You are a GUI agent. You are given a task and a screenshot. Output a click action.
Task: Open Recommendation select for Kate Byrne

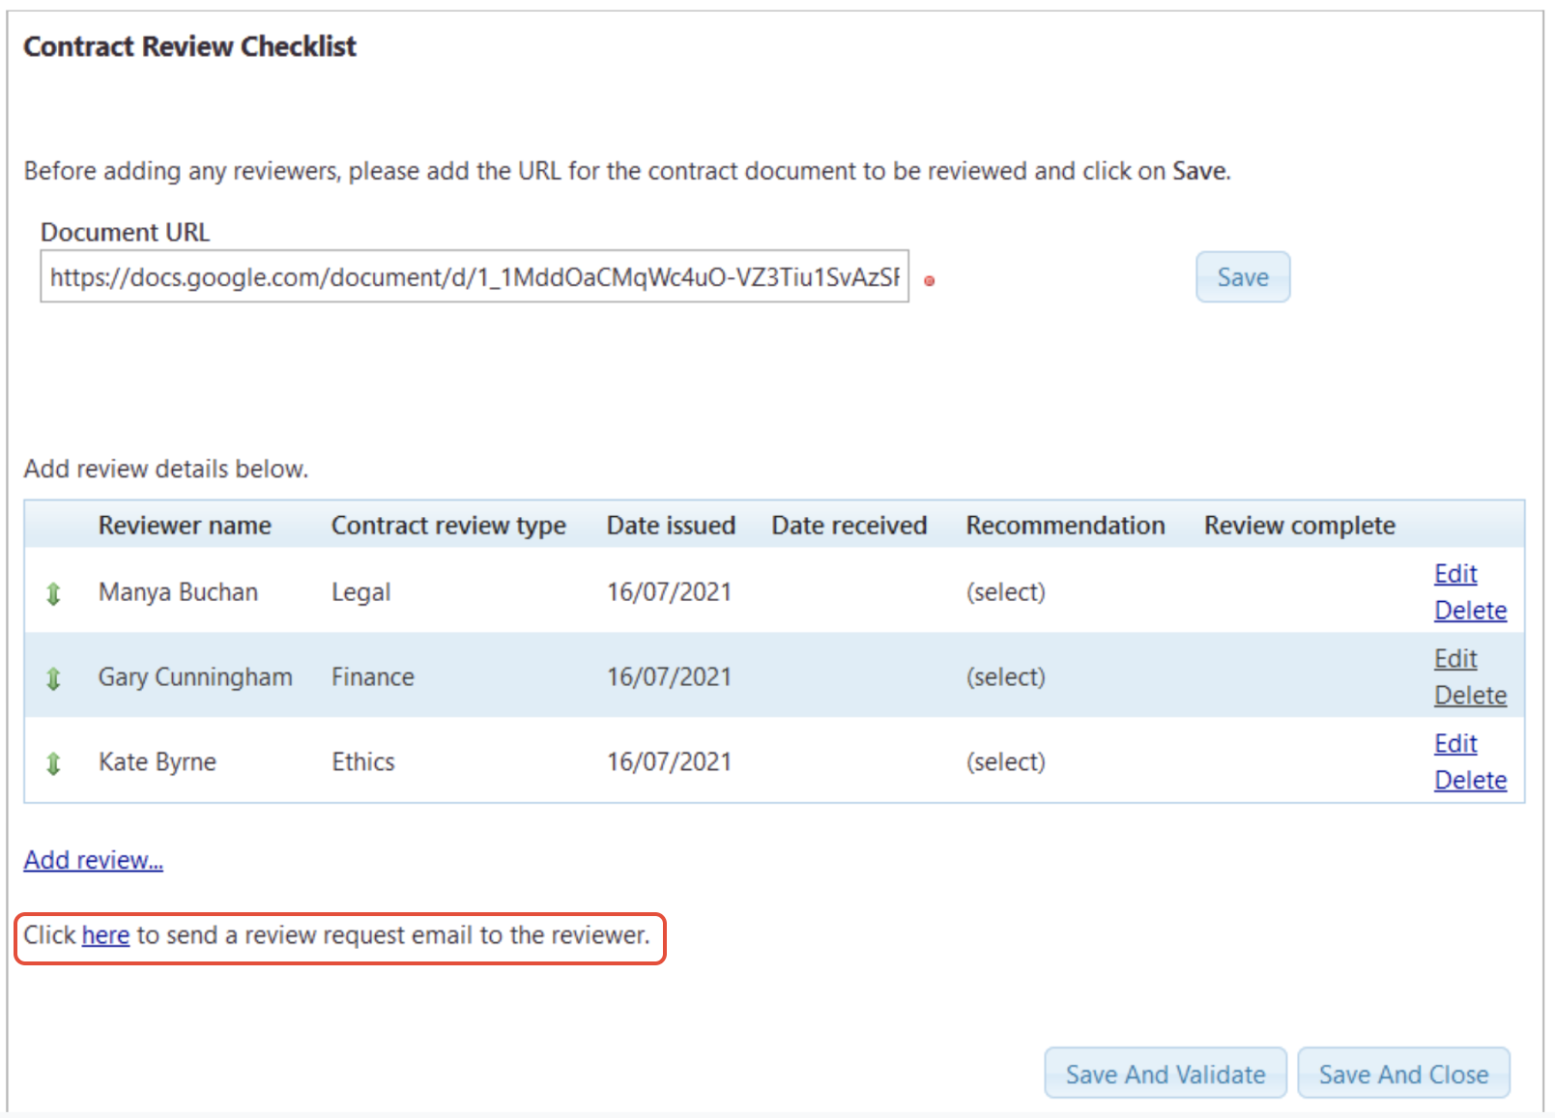point(1005,762)
